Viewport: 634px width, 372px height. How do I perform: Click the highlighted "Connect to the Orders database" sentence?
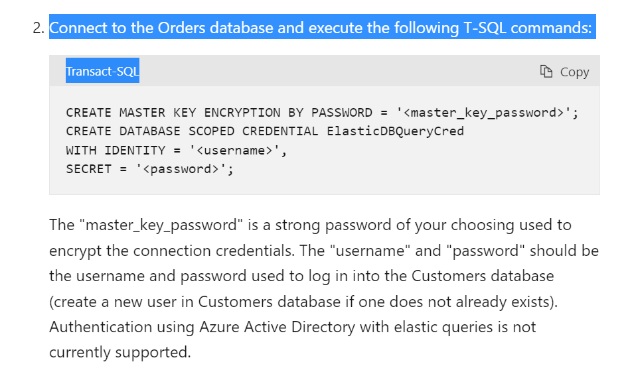click(x=322, y=27)
